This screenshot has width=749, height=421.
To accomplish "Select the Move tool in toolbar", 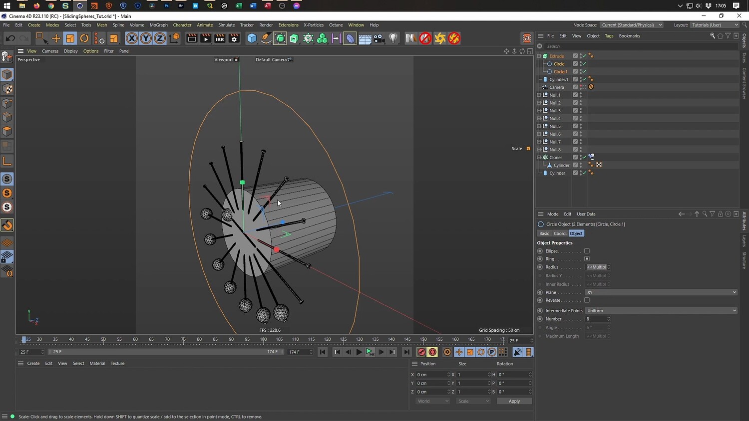I will pyautogui.click(x=56, y=38).
